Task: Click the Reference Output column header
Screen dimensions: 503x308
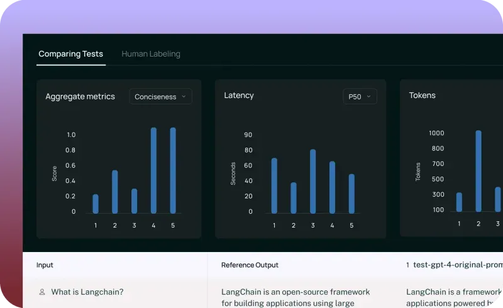Action: [x=250, y=265]
